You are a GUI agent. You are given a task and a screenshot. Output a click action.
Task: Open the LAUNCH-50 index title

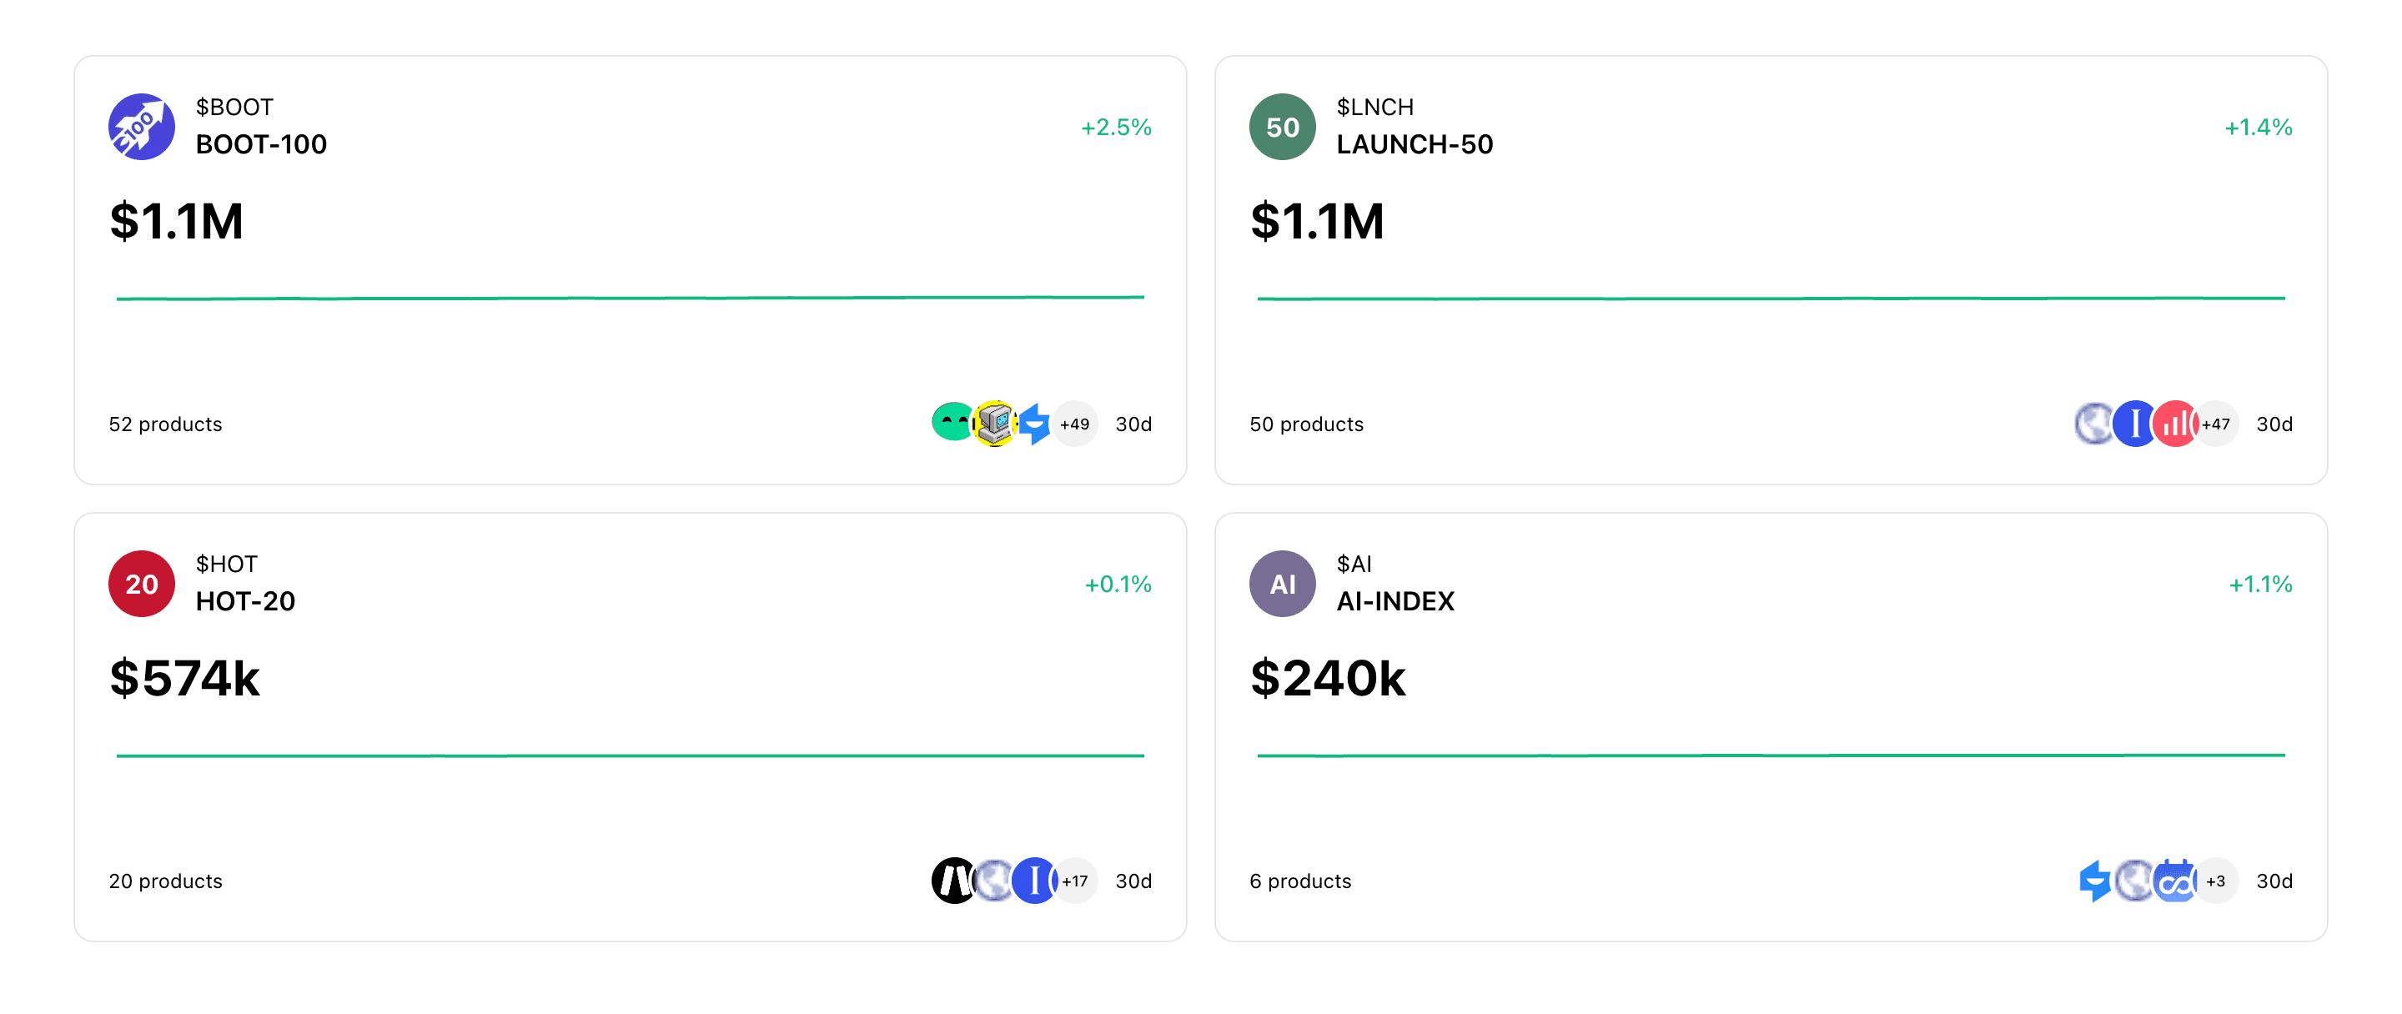point(1414,144)
